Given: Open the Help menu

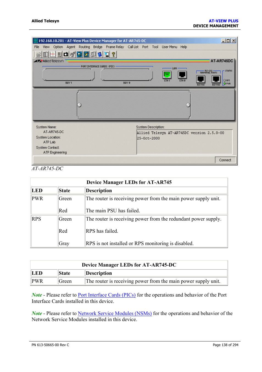Looking at the screenshot, I should coord(184,47).
